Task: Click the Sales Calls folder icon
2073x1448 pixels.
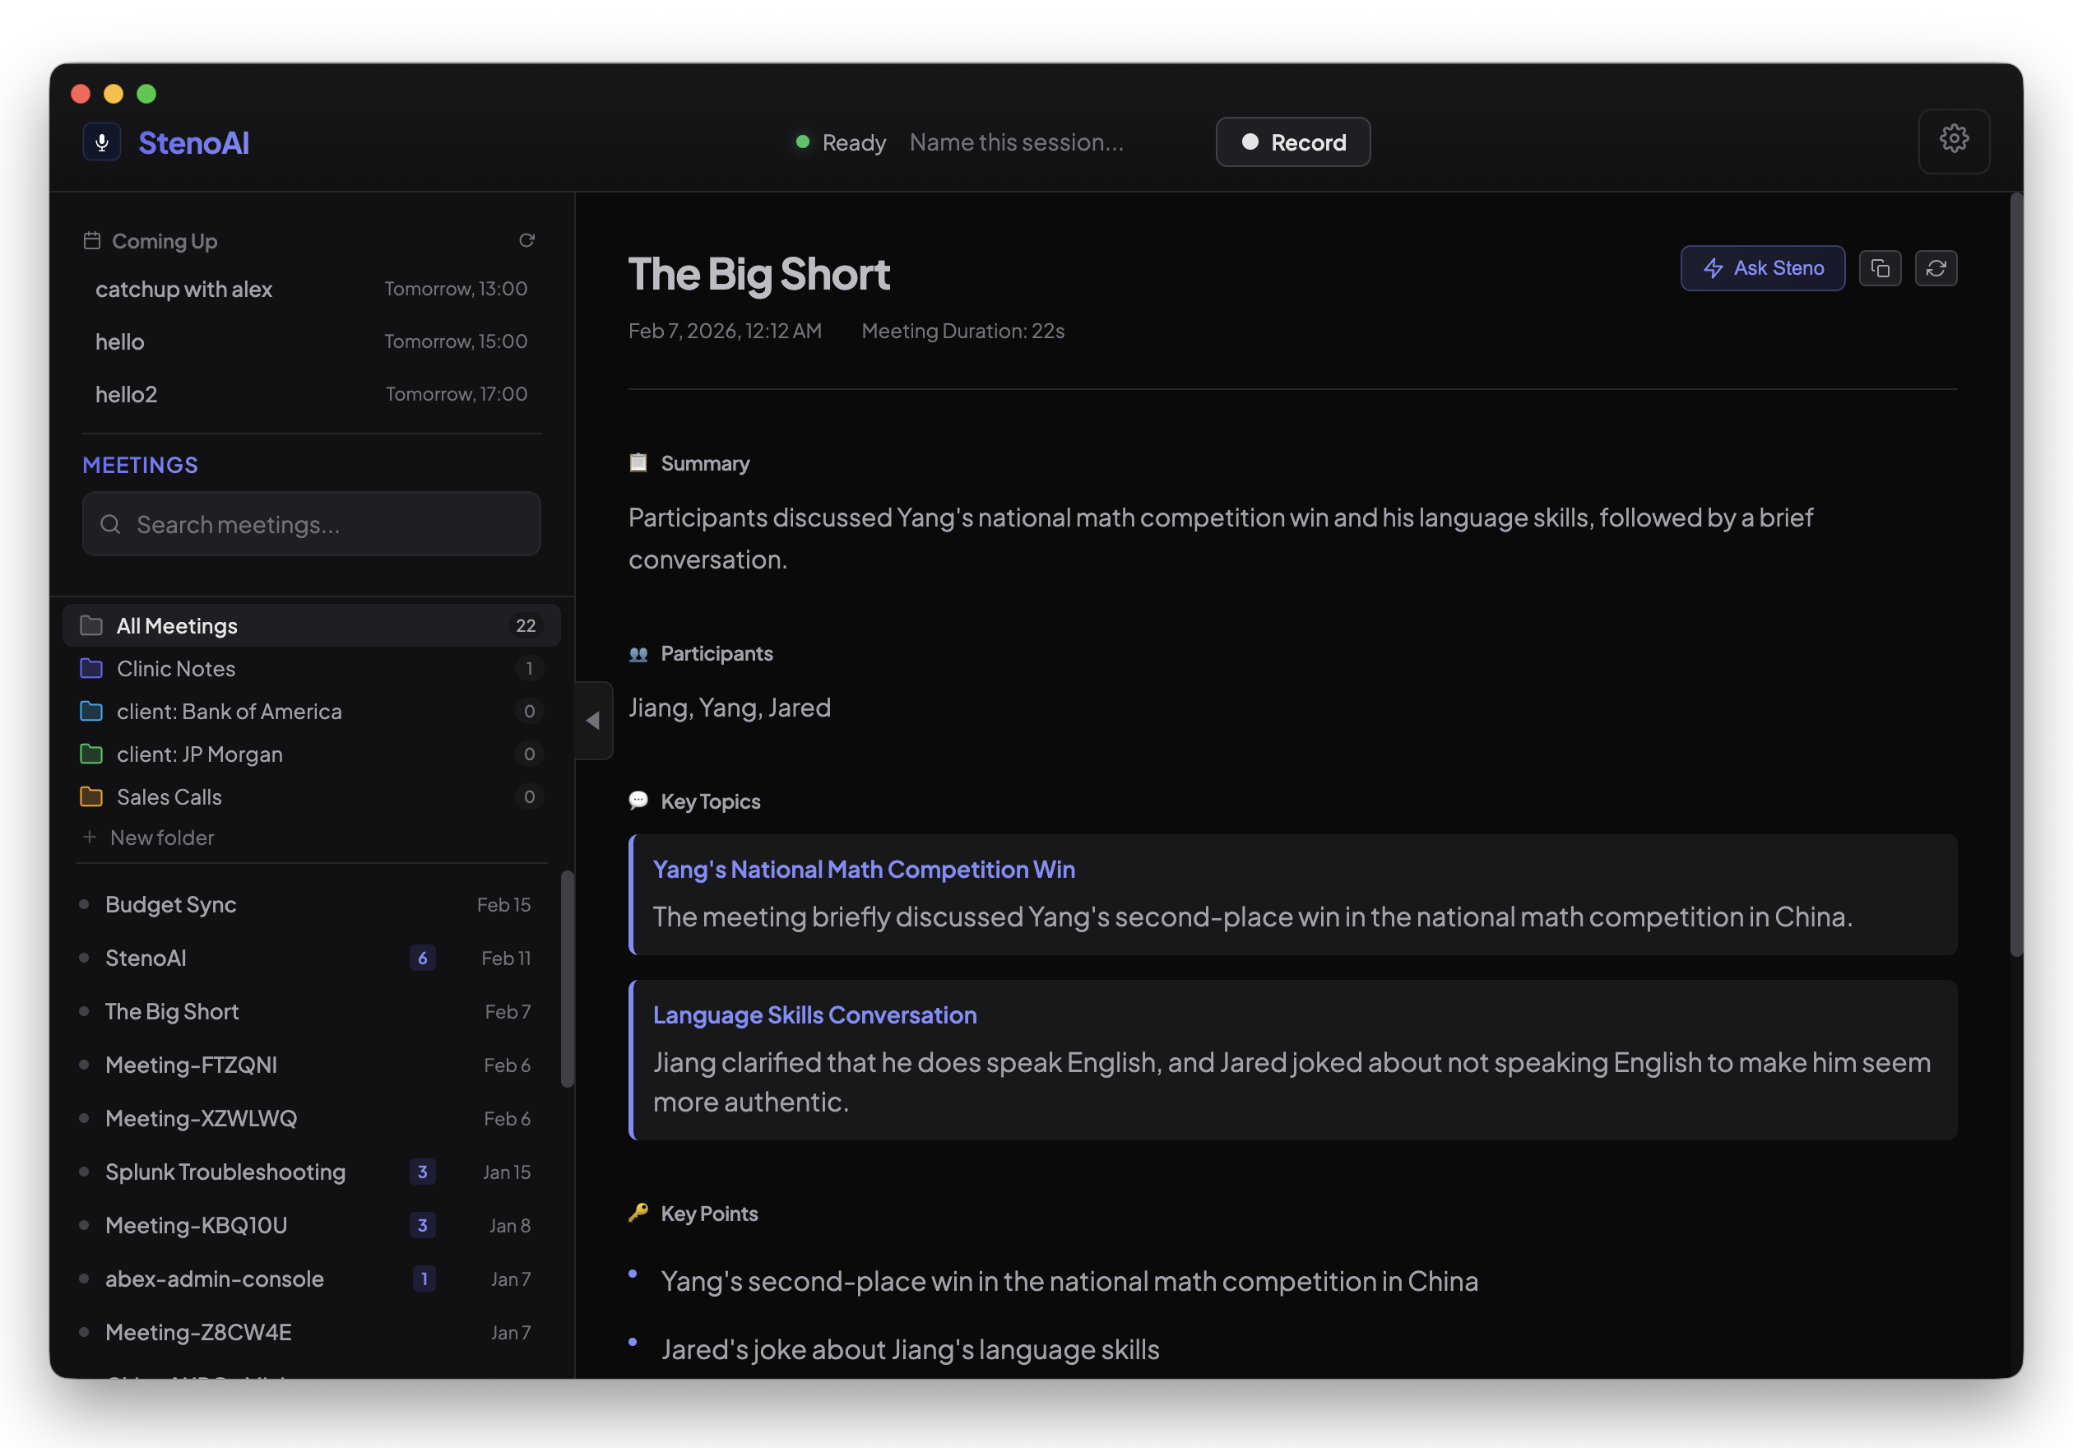Action: 91,796
